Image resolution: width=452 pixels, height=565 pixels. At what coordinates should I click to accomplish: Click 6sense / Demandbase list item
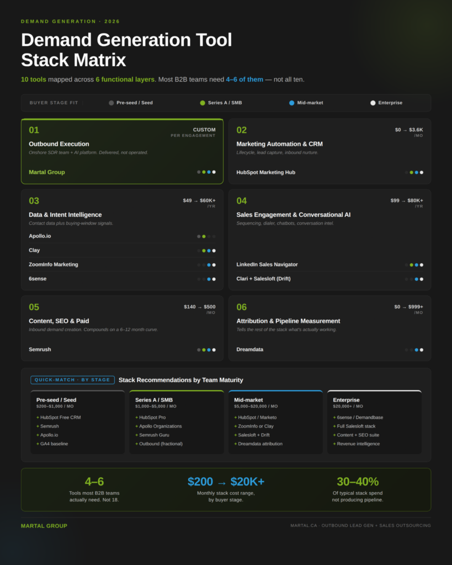tap(358, 417)
